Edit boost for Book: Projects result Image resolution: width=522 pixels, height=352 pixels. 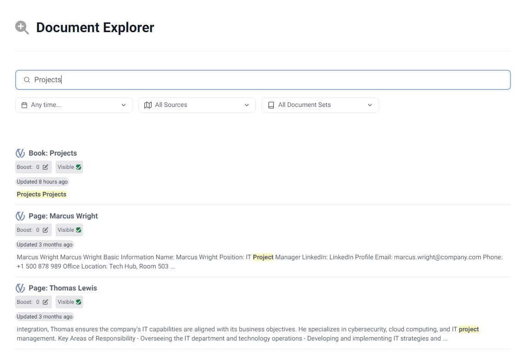[x=45, y=167]
